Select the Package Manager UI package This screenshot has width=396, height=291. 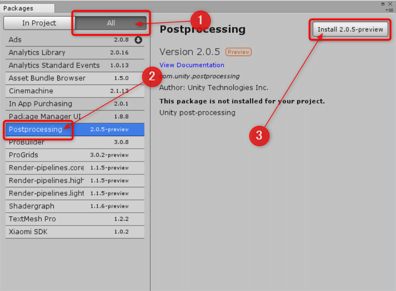75,116
